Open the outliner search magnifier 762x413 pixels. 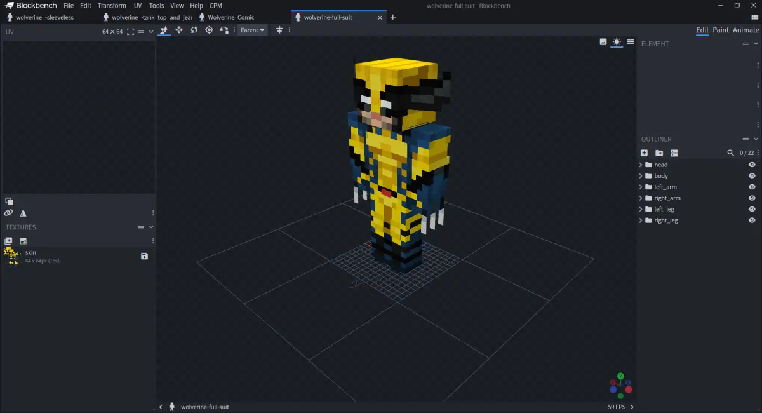pos(730,152)
